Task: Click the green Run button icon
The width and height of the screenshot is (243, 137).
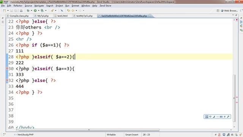Action: (35, 11)
